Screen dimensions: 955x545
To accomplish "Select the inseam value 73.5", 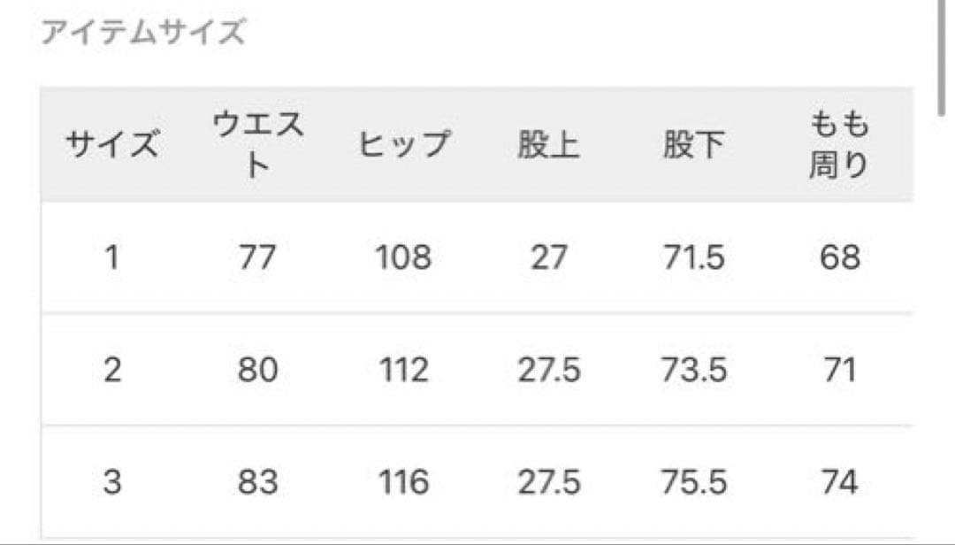I will click(693, 370).
